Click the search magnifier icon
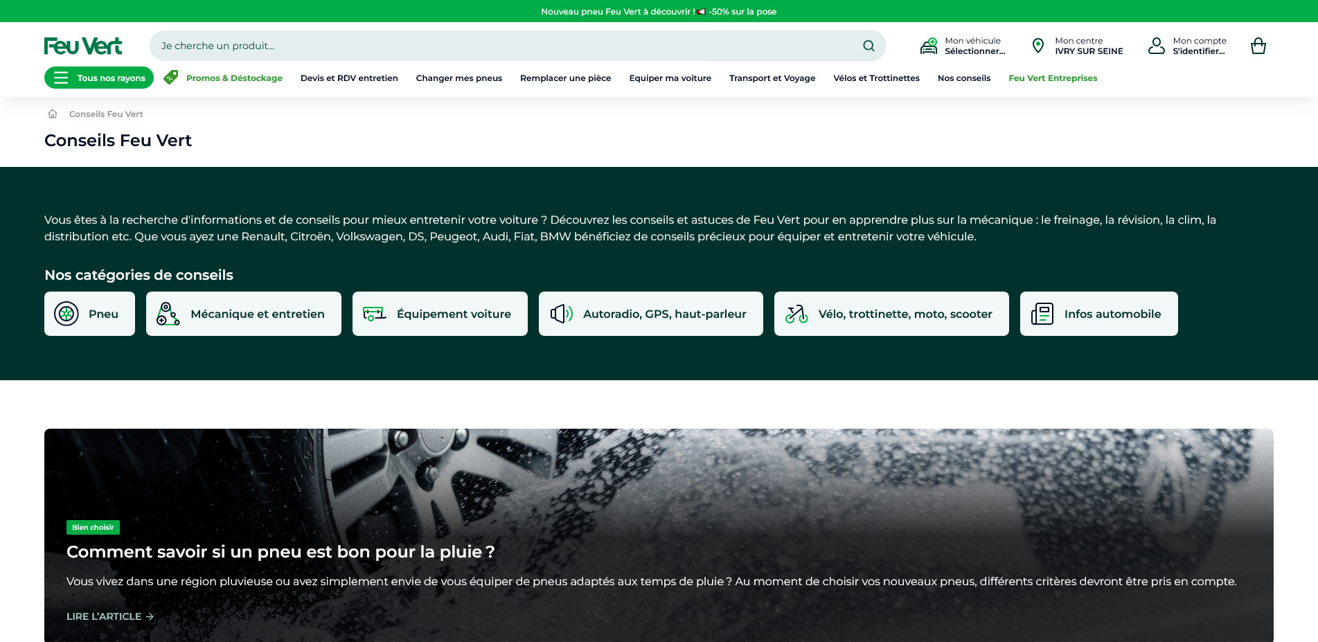 (x=869, y=46)
